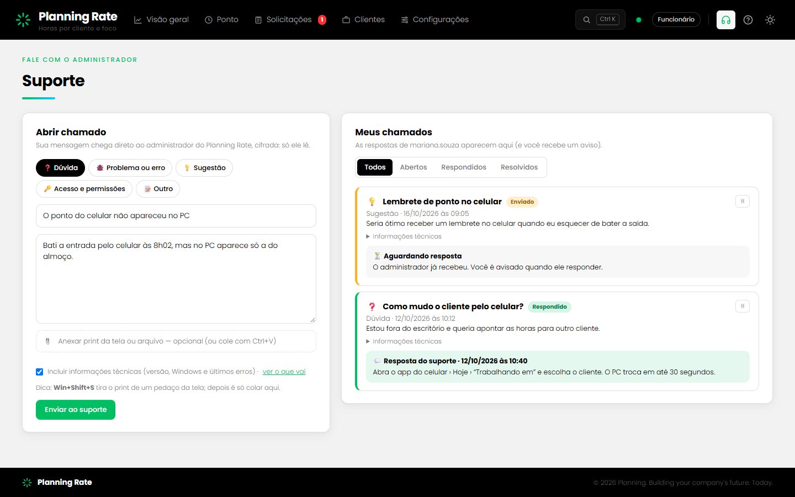Screen dimensions: 795x497
Task: Select 'Acesso e permissões' category
Action: pyautogui.click(x=84, y=189)
